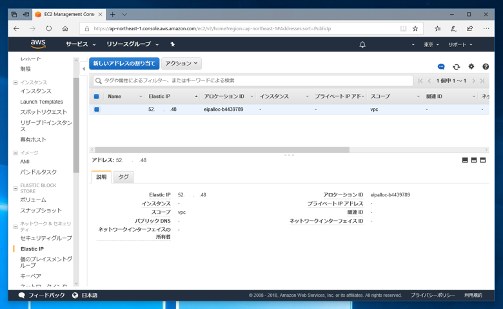Select the EC2 Management Console browser tab
This screenshot has height=309, width=503.
pyautogui.click(x=69, y=14)
